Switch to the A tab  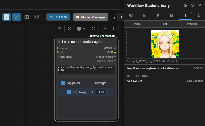199,16
